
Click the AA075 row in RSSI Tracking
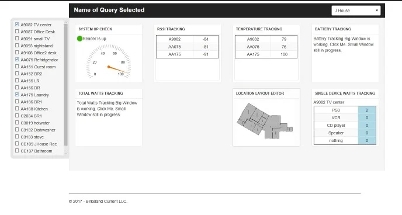pyautogui.click(x=187, y=47)
